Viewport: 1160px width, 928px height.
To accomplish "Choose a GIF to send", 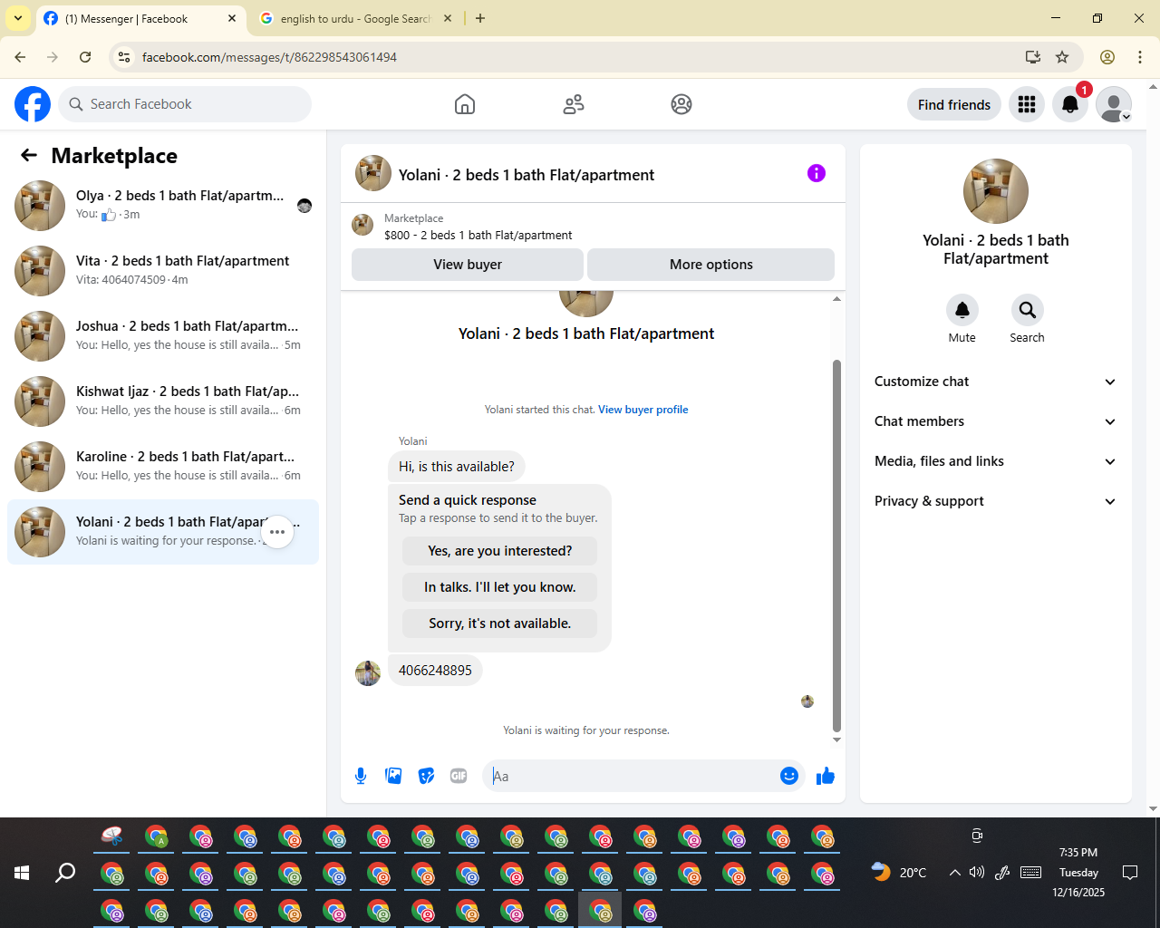I will [459, 776].
